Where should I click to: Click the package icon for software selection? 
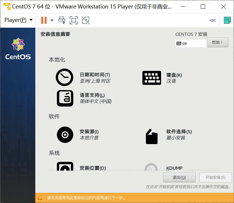[x=152, y=136]
